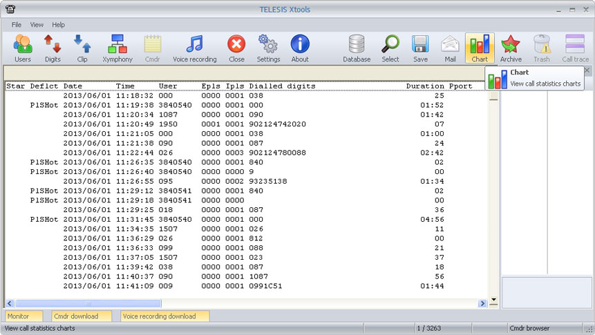Select the Clip toolbar icon
Viewport: 595px width, 335px height.
tap(82, 45)
